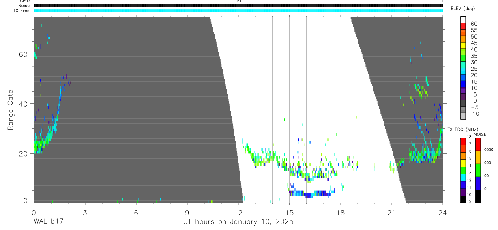Click the '3' tick label on UT hours axis
Screen dimensions: 498x230
point(85,213)
